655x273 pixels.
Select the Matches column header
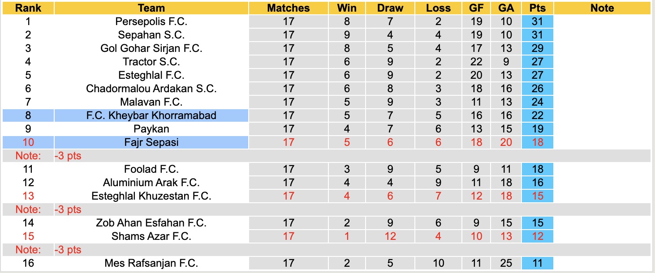coord(289,8)
